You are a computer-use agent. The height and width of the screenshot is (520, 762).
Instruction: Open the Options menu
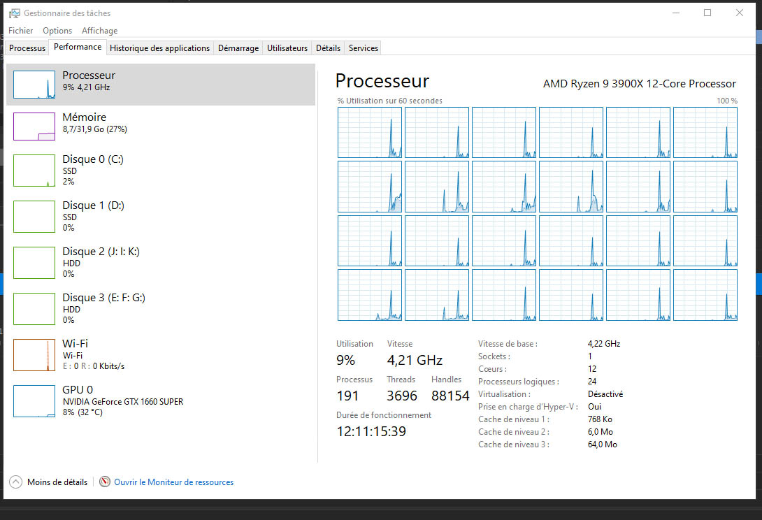tap(57, 31)
